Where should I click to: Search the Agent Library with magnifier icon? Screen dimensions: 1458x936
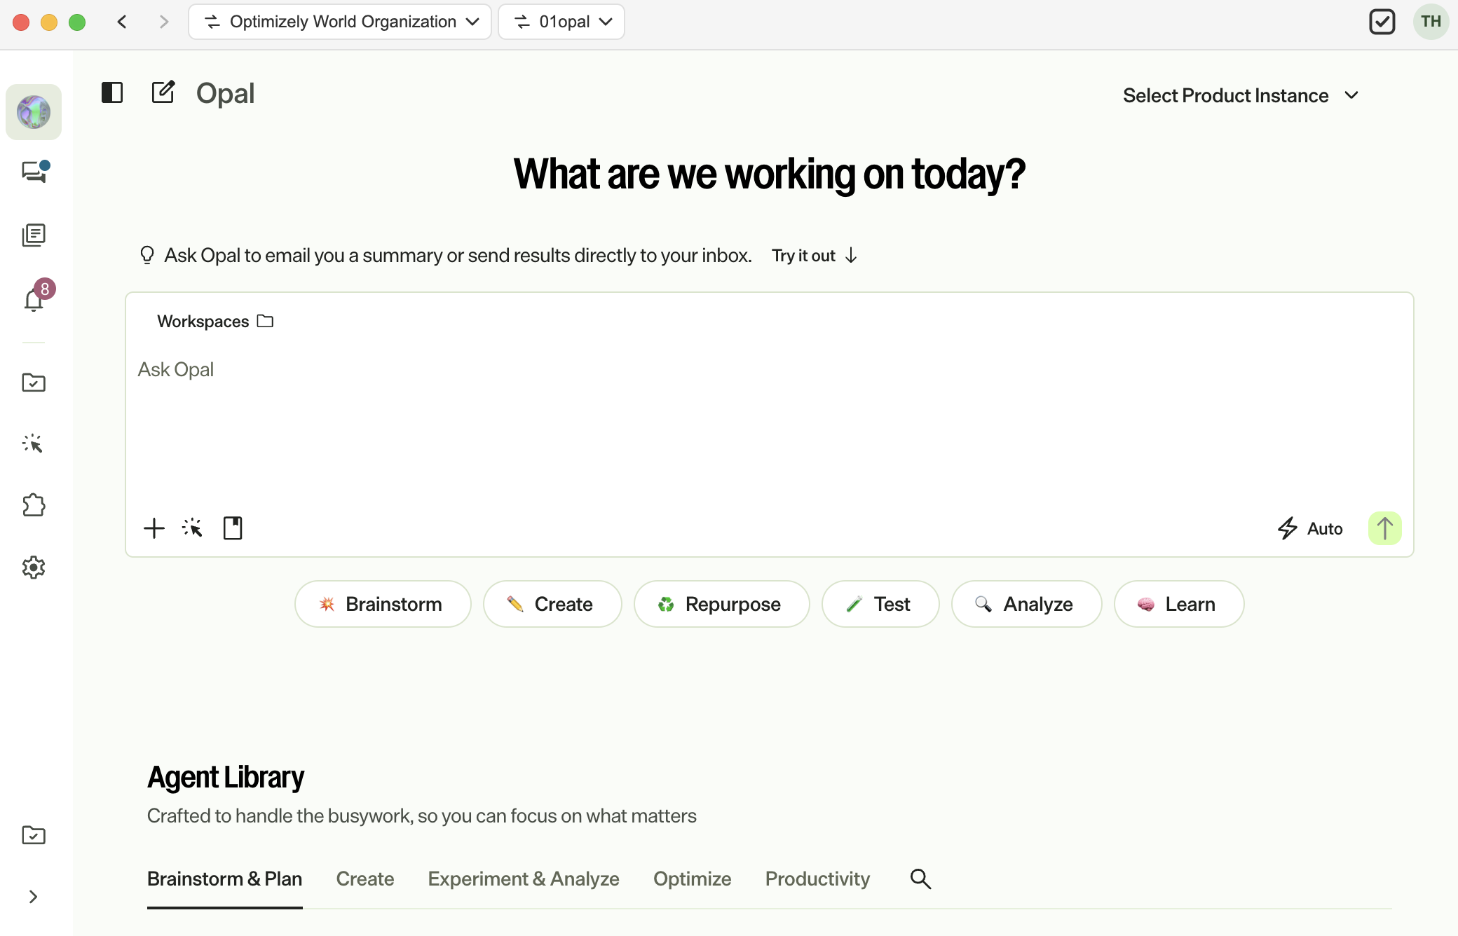click(920, 879)
